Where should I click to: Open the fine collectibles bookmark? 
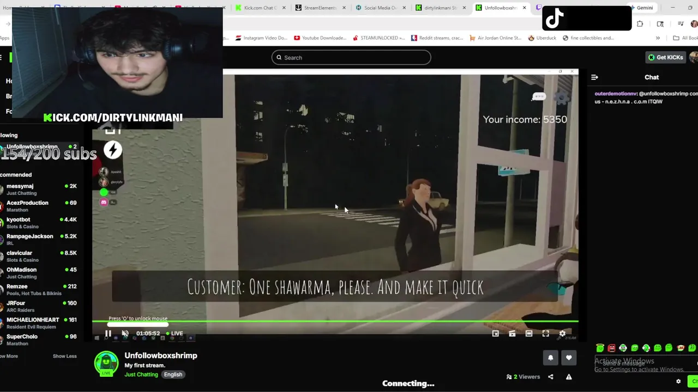click(588, 38)
